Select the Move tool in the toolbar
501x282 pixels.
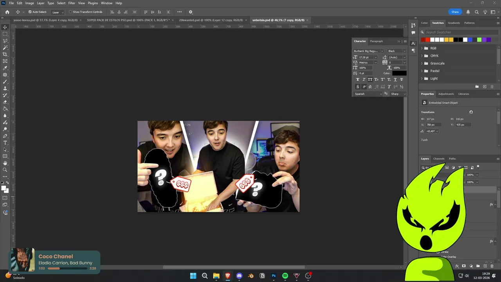coord(5,27)
